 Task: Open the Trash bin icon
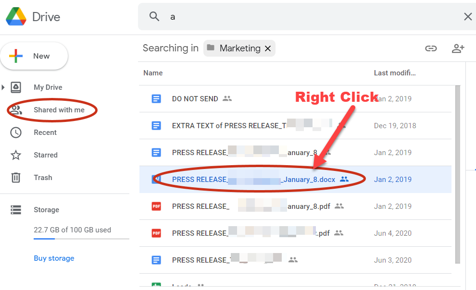point(15,177)
